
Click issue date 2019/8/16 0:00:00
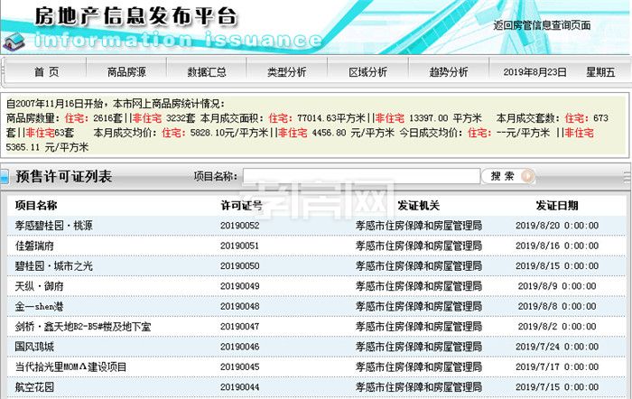(557, 246)
